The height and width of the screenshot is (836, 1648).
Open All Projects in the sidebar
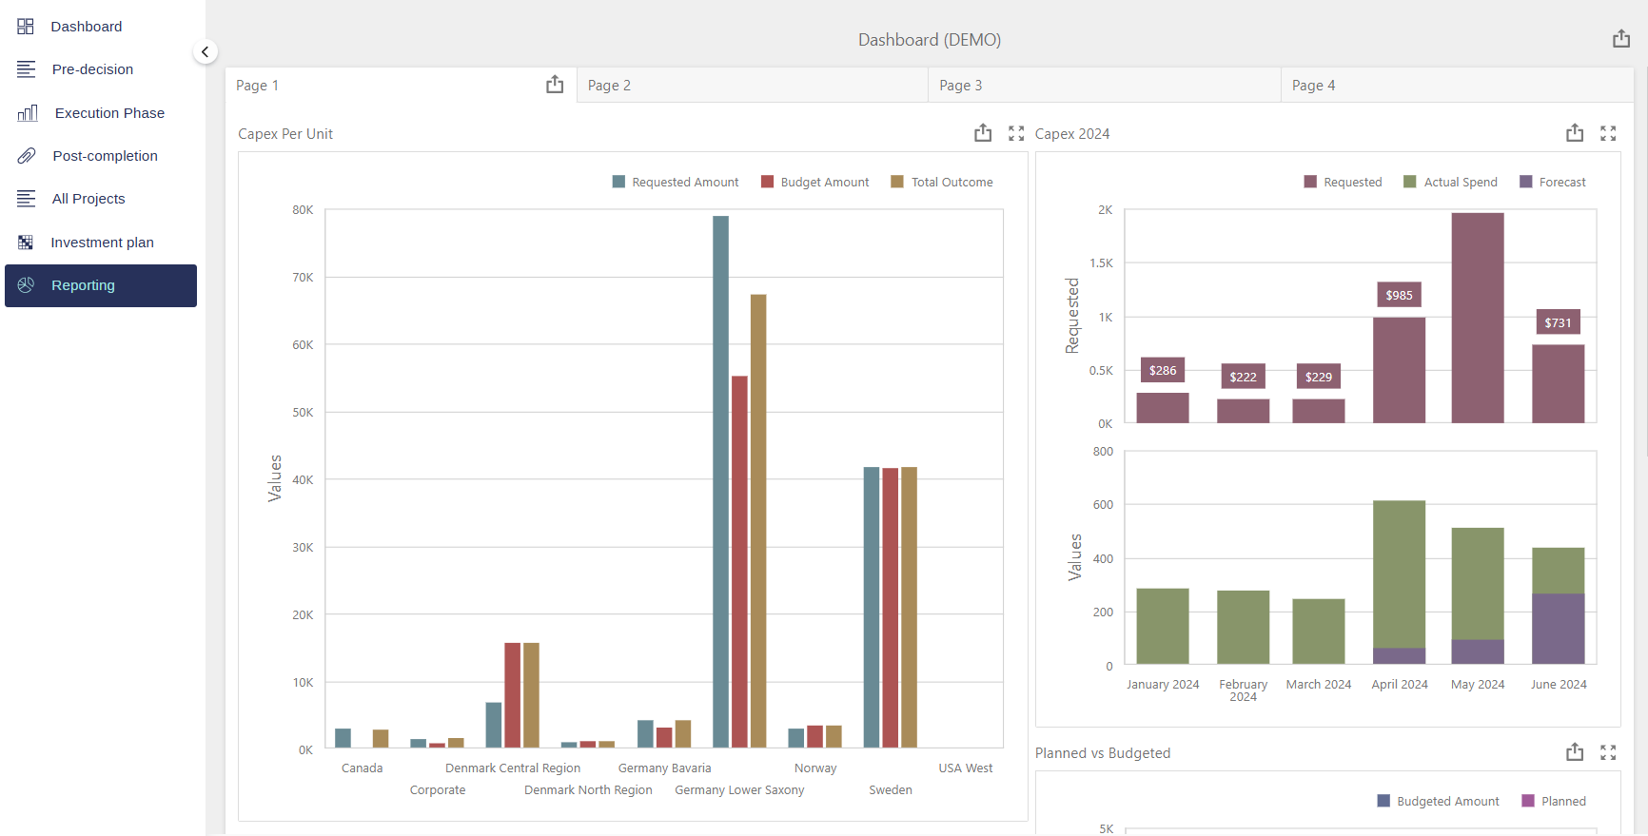pyautogui.click(x=101, y=199)
